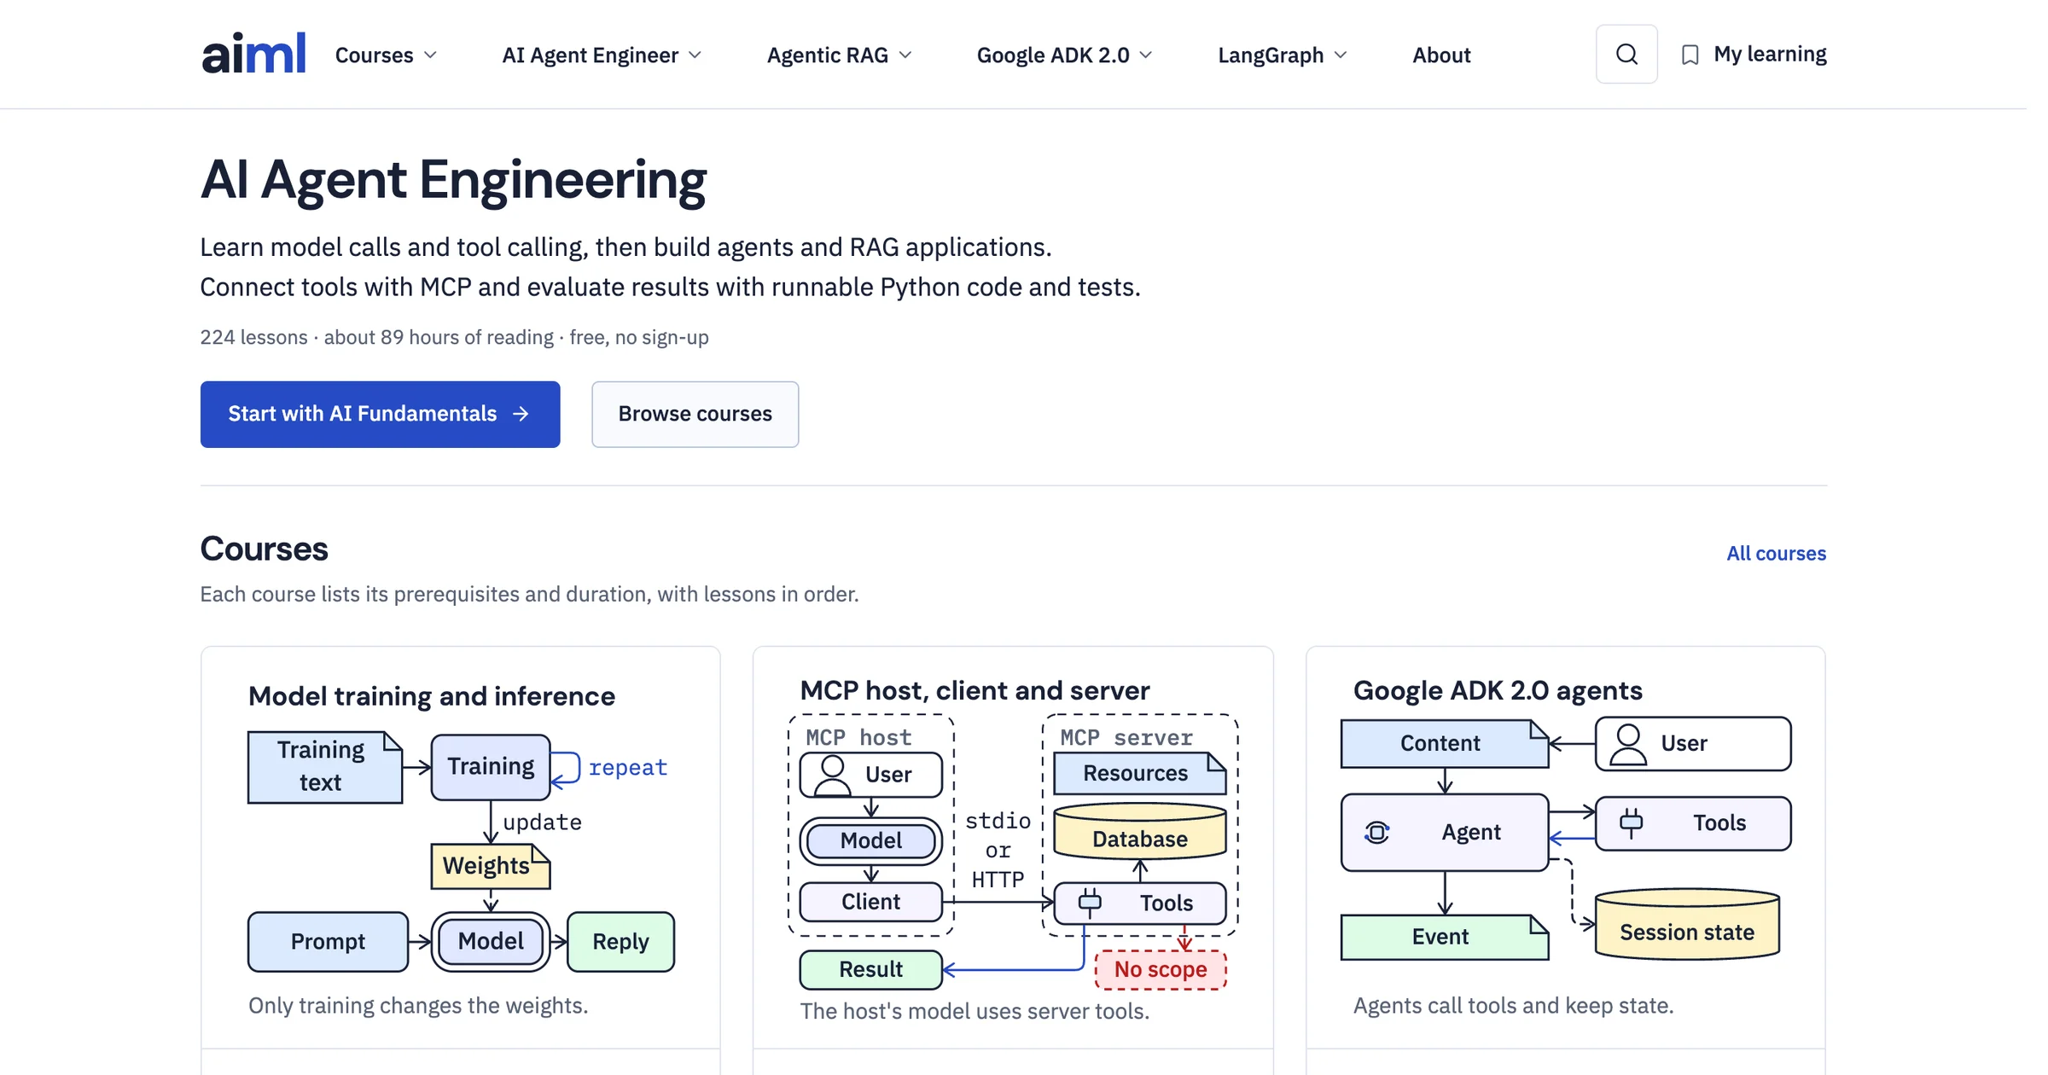Click Start with AI Fundamentals button

coord(380,414)
